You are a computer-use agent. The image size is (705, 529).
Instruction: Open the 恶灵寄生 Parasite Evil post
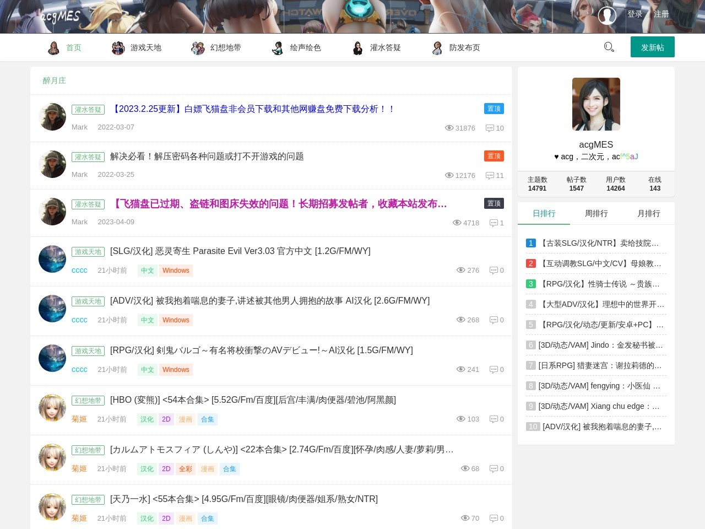[x=240, y=251]
